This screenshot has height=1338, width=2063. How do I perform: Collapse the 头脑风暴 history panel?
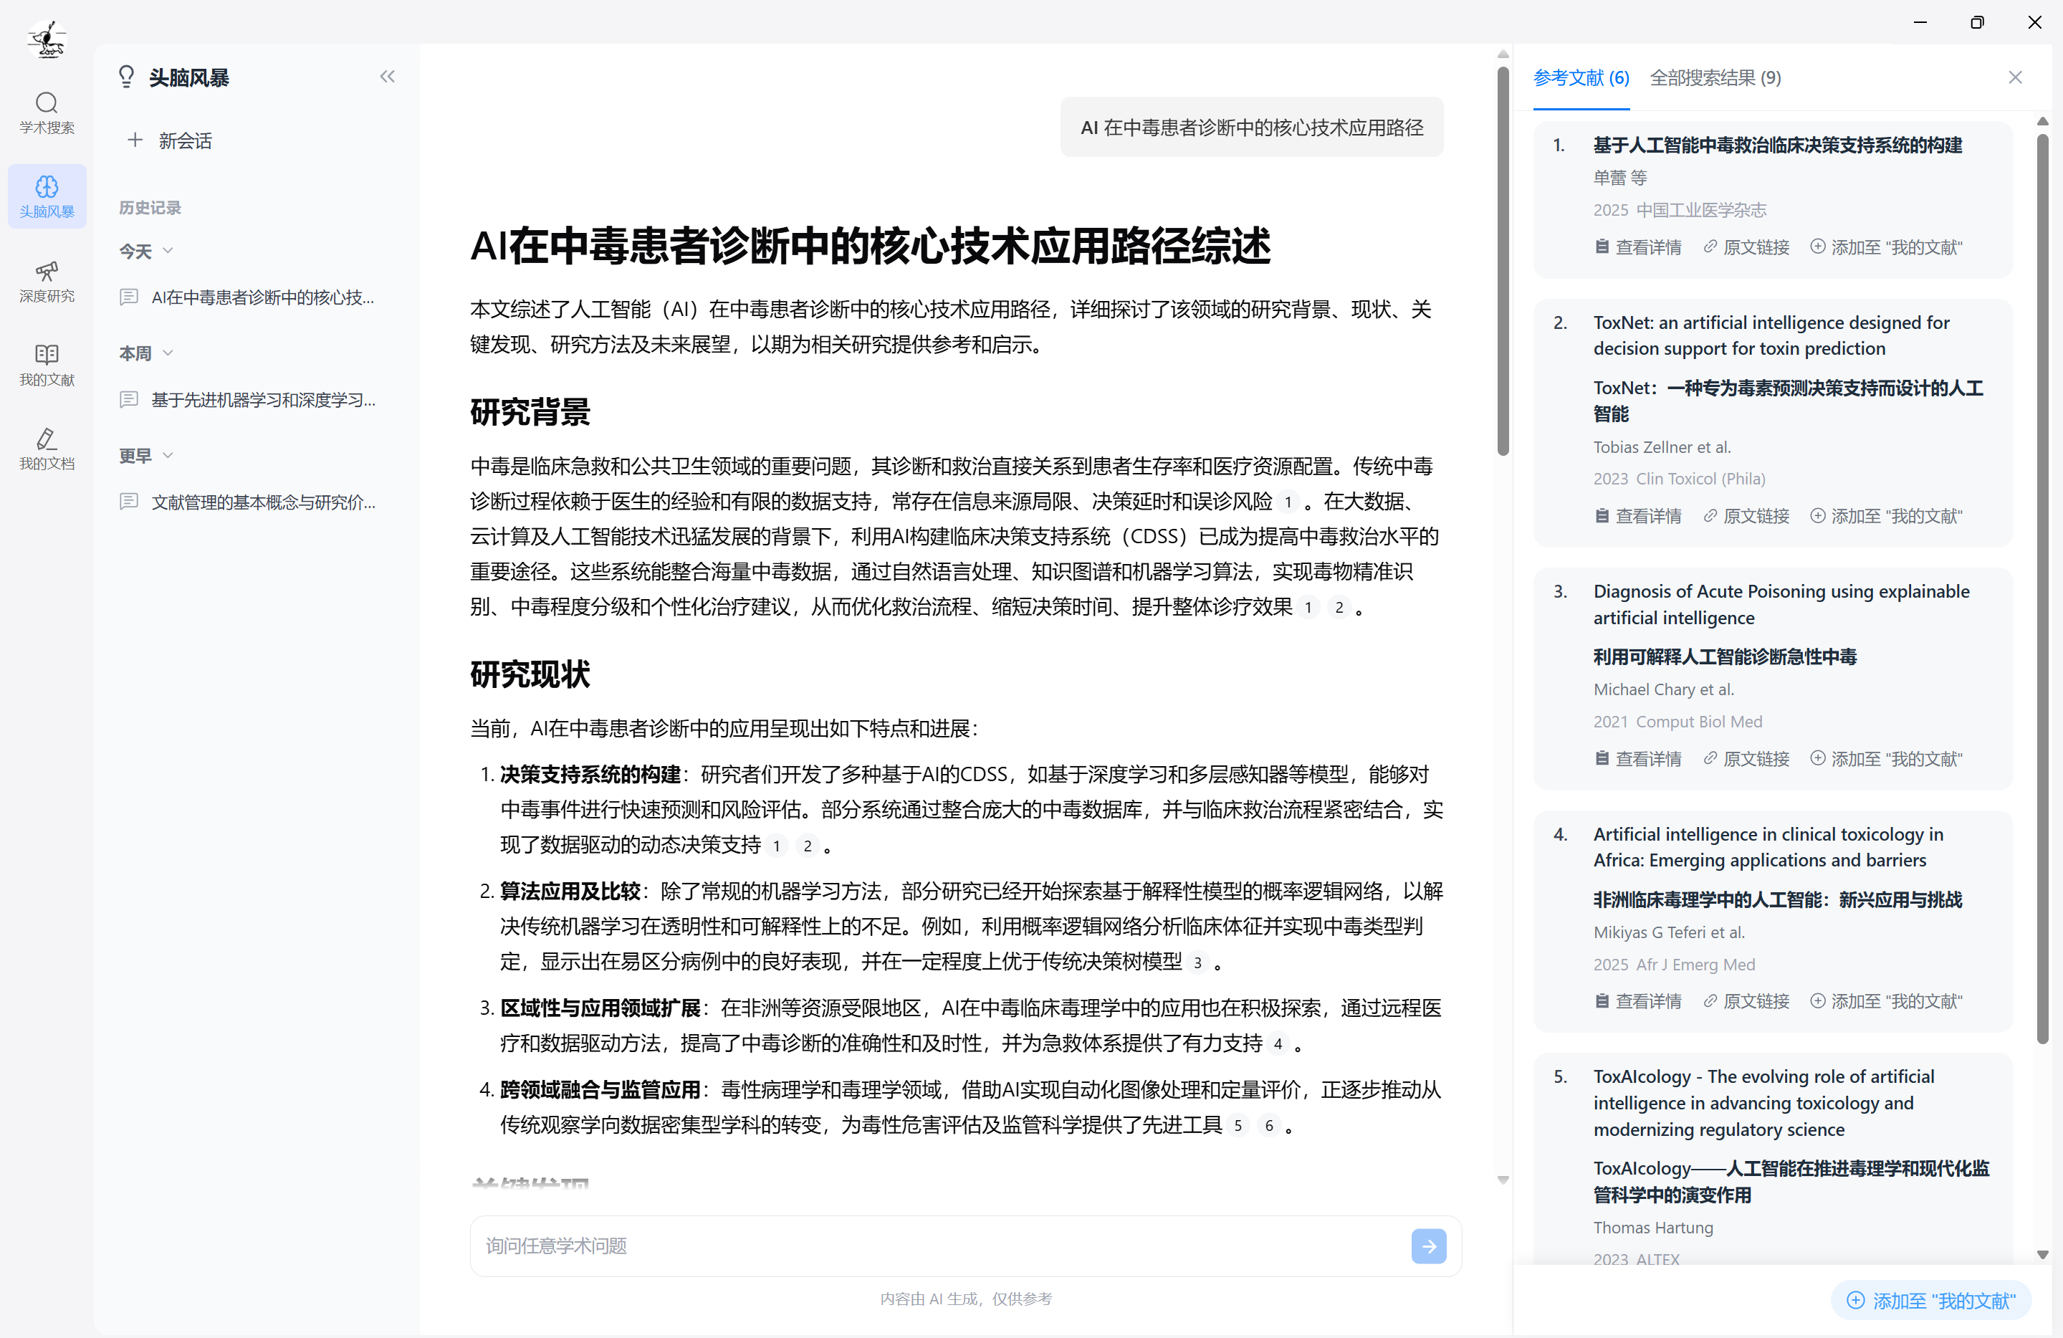[x=387, y=77]
